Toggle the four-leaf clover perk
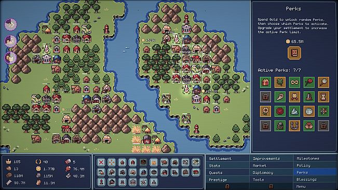Image resolution: width=338 pixels, height=190 pixels. pyautogui.click(x=280, y=83)
